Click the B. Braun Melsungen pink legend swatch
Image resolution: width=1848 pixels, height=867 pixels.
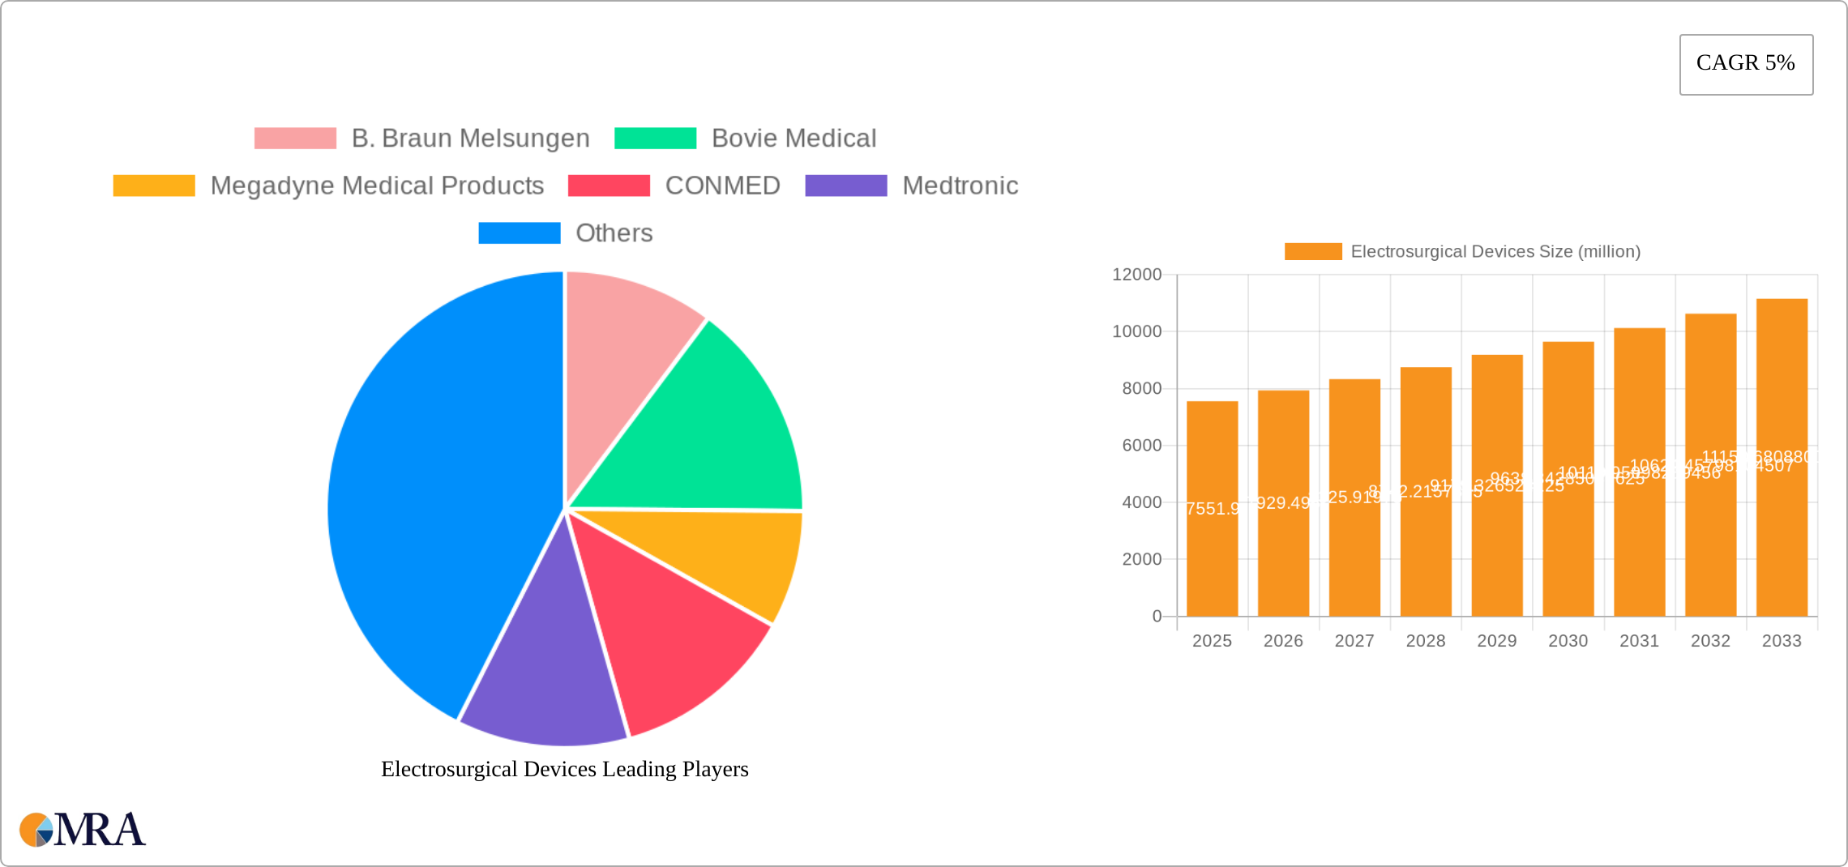[295, 139]
